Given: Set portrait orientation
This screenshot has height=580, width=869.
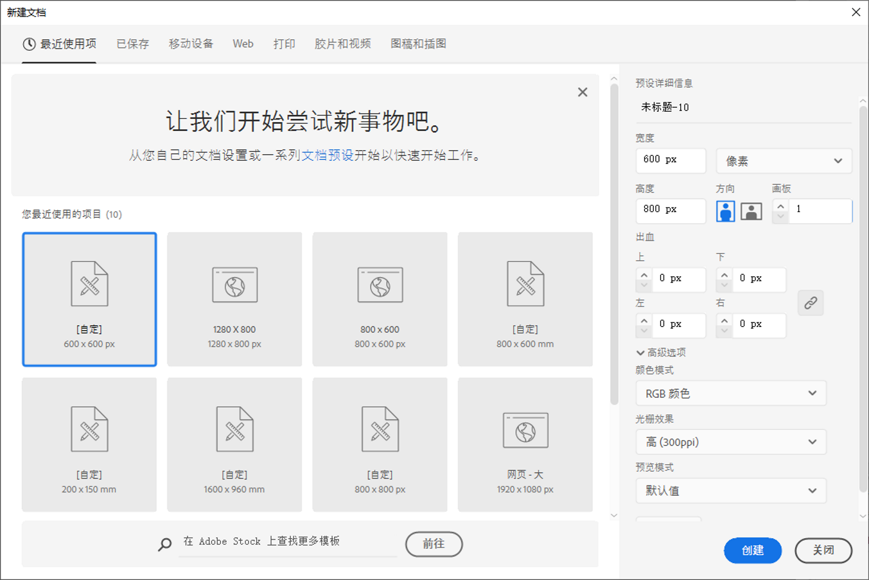Looking at the screenshot, I should (726, 211).
